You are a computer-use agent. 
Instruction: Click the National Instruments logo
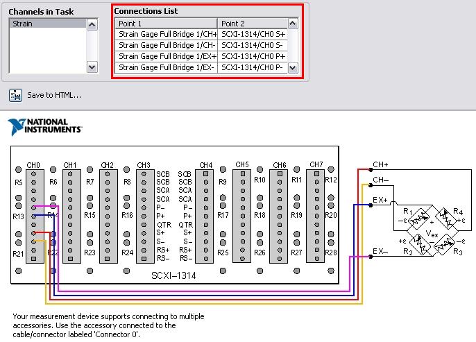[45, 127]
